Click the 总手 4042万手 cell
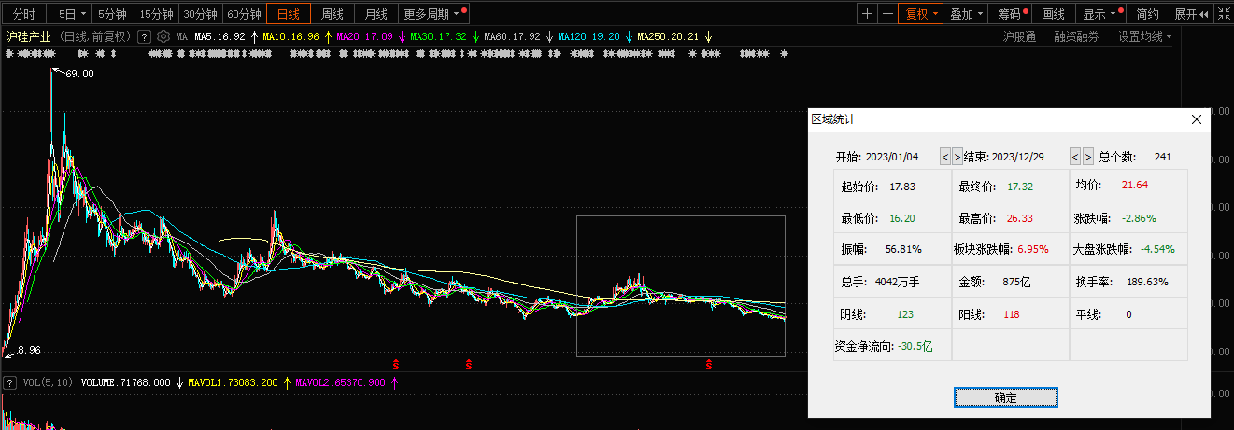 coord(892,281)
